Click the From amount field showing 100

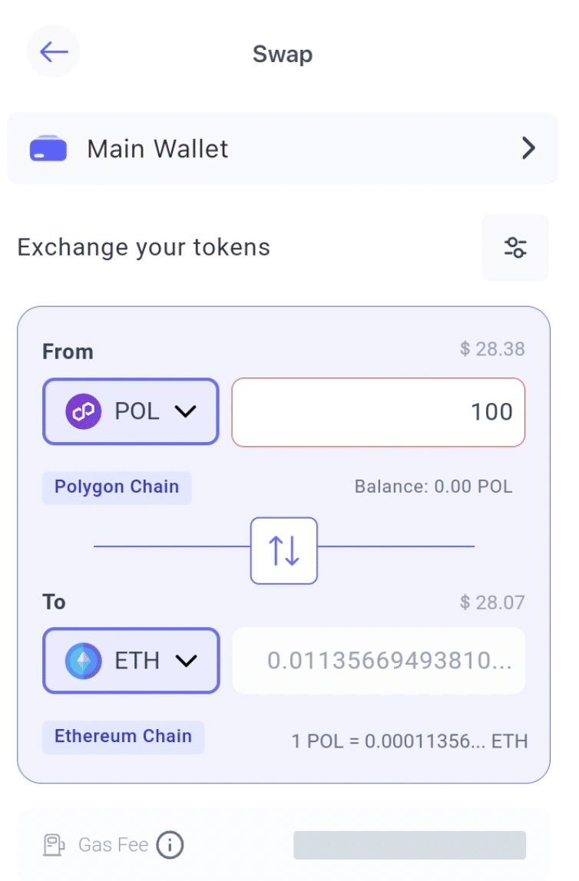click(x=379, y=412)
